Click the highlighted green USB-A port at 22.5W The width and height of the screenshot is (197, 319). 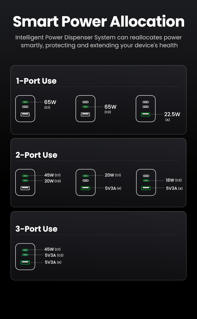pos(146,114)
